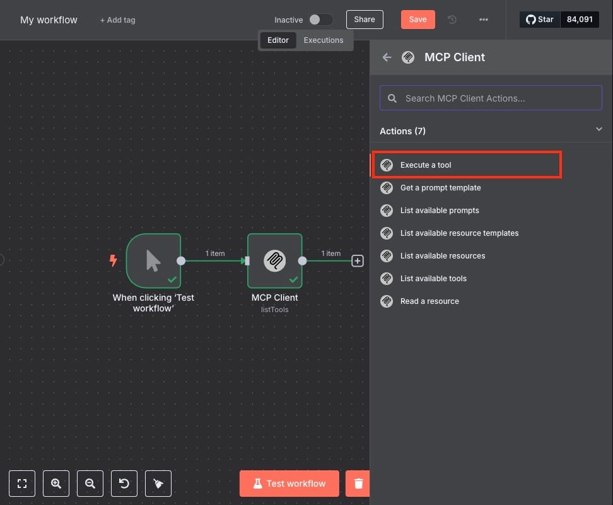Click the Actions (7) heading text

[x=402, y=131]
